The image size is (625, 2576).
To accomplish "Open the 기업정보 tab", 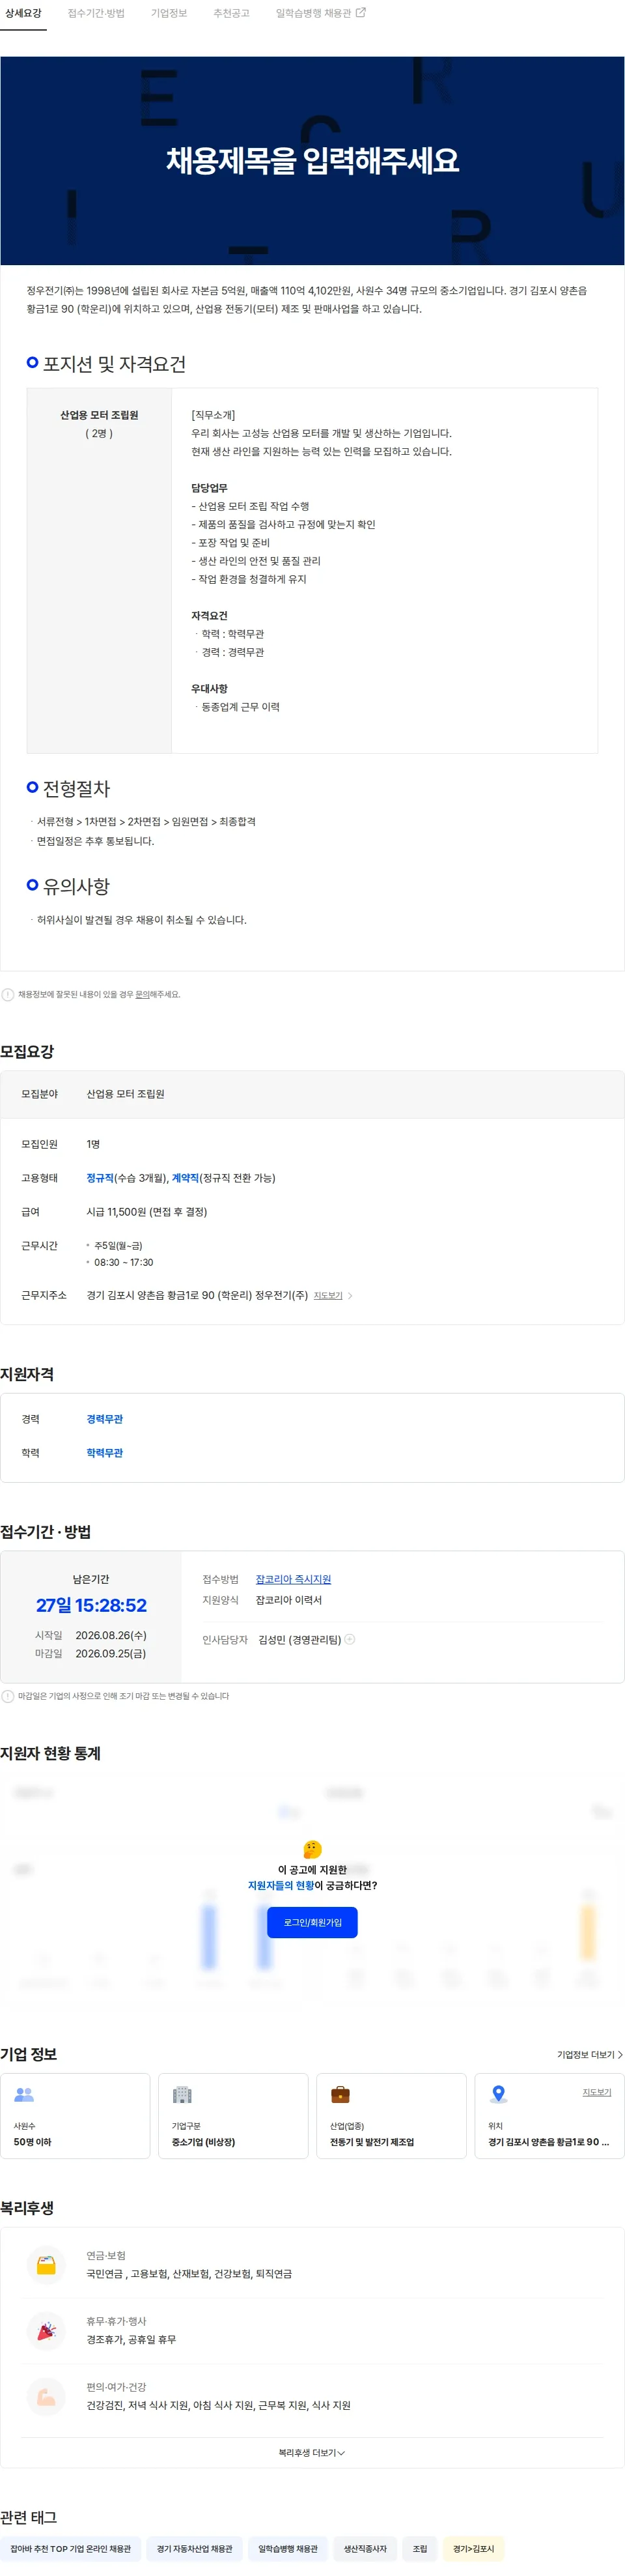I will pyautogui.click(x=169, y=14).
